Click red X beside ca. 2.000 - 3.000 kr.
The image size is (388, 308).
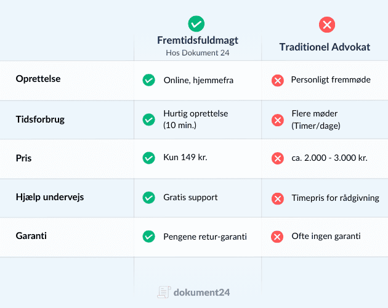tap(278, 158)
